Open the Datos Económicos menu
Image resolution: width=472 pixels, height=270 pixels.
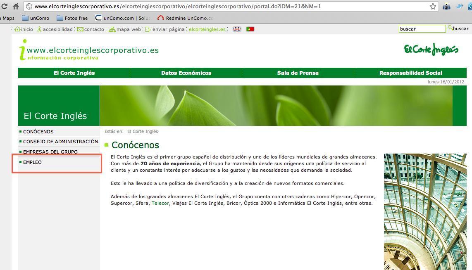[186, 73]
